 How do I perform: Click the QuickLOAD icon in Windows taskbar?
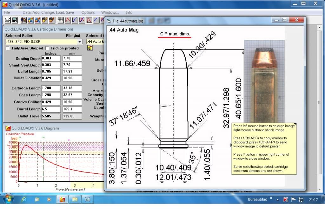(62, 199)
